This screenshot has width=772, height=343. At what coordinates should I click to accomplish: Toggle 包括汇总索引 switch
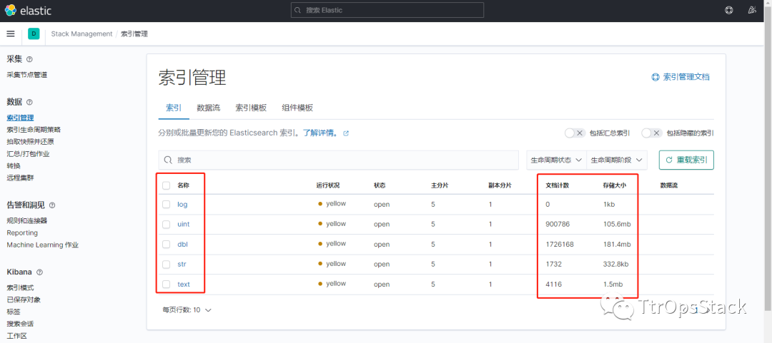[x=574, y=133]
